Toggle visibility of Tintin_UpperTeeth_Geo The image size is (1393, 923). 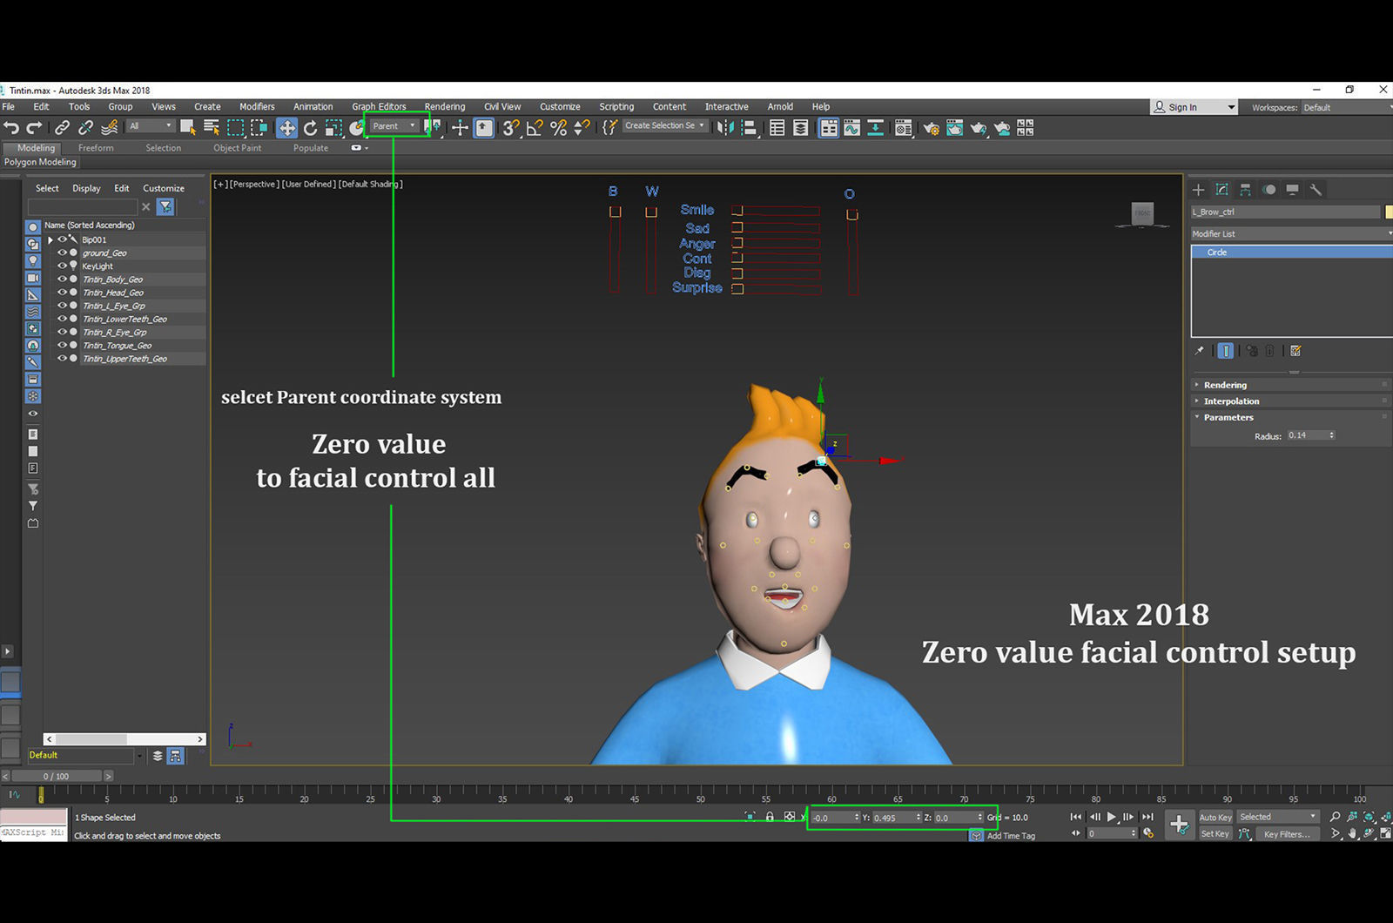click(x=62, y=358)
